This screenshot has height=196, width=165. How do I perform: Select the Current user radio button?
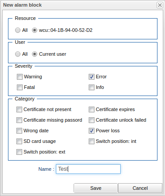[35, 54]
